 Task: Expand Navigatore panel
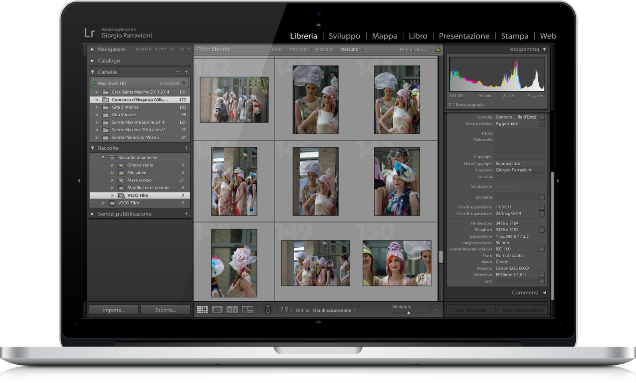coord(92,49)
